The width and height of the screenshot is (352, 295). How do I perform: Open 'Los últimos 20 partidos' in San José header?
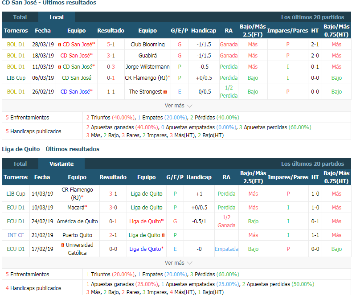312,17
